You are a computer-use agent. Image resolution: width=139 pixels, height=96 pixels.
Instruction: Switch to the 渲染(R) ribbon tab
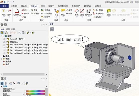(x=24, y=6)
